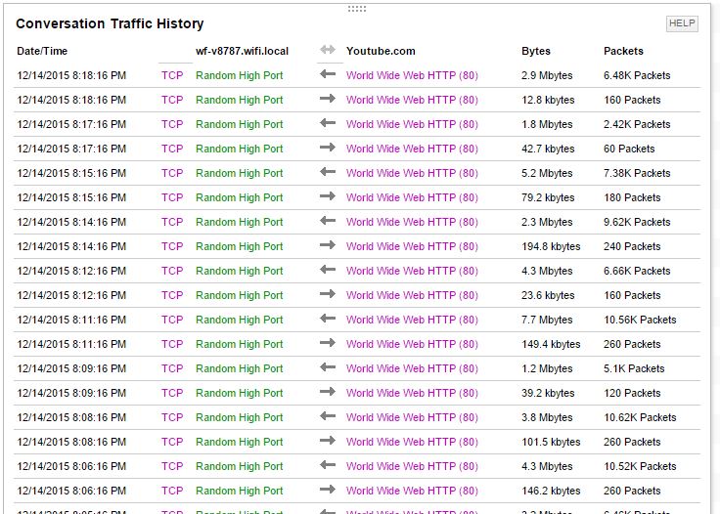Screen dimensions: 720x514
Task: Click the Packets column header
Action: (x=623, y=51)
